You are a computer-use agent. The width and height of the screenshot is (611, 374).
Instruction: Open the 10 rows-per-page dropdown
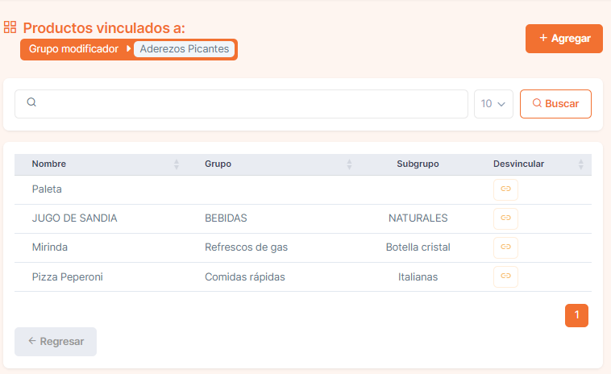click(493, 104)
